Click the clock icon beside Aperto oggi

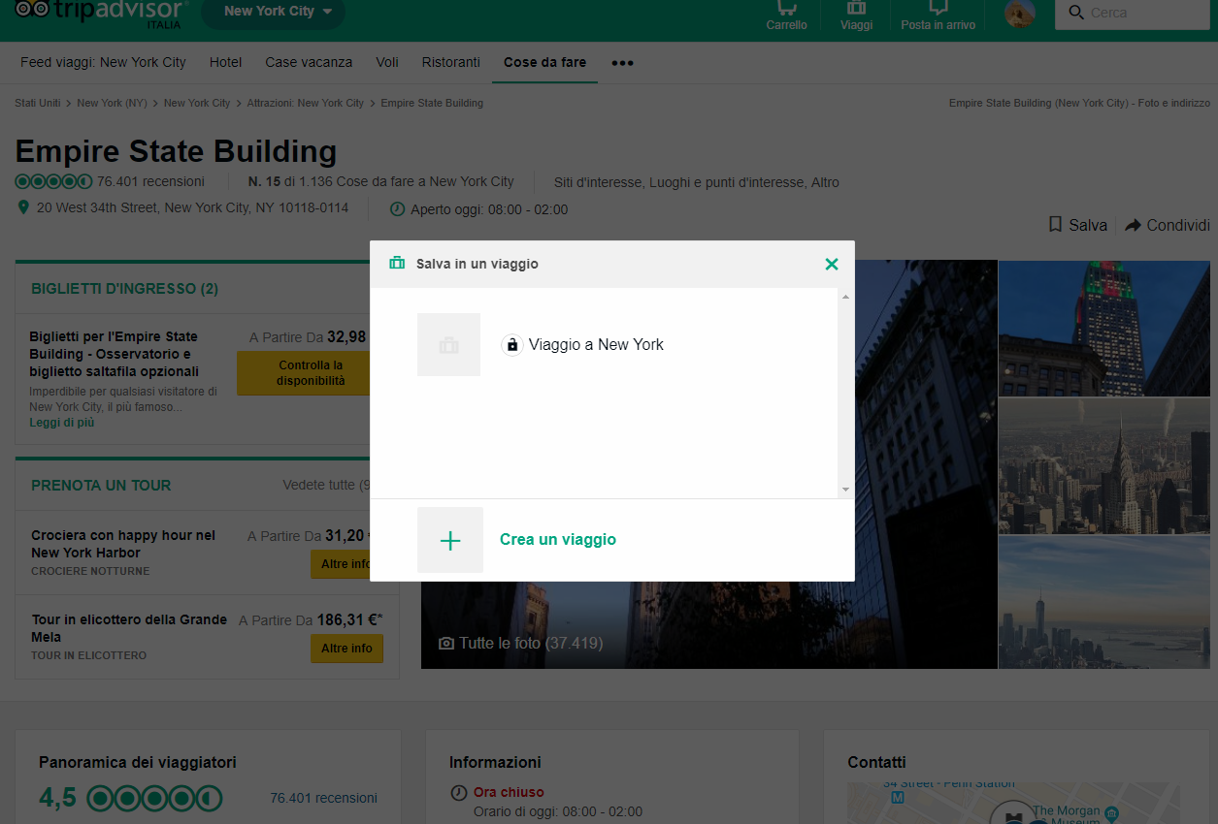(x=397, y=209)
